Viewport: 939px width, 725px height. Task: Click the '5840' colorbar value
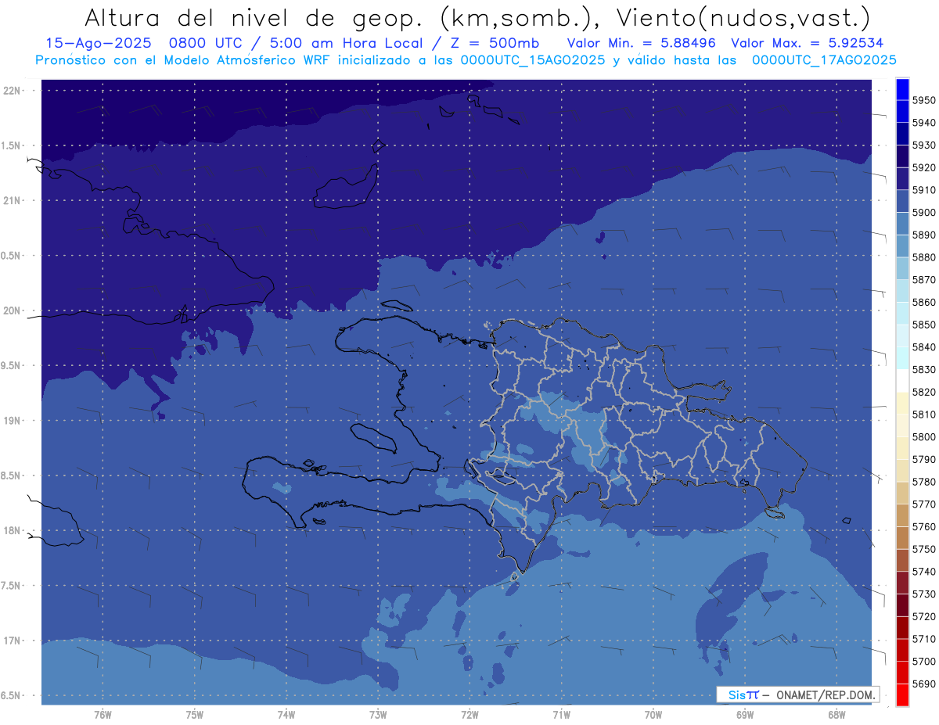click(x=923, y=347)
